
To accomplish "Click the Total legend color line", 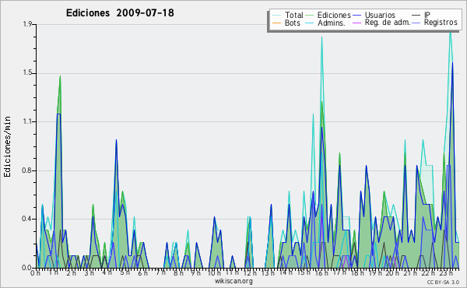I will 276,16.
